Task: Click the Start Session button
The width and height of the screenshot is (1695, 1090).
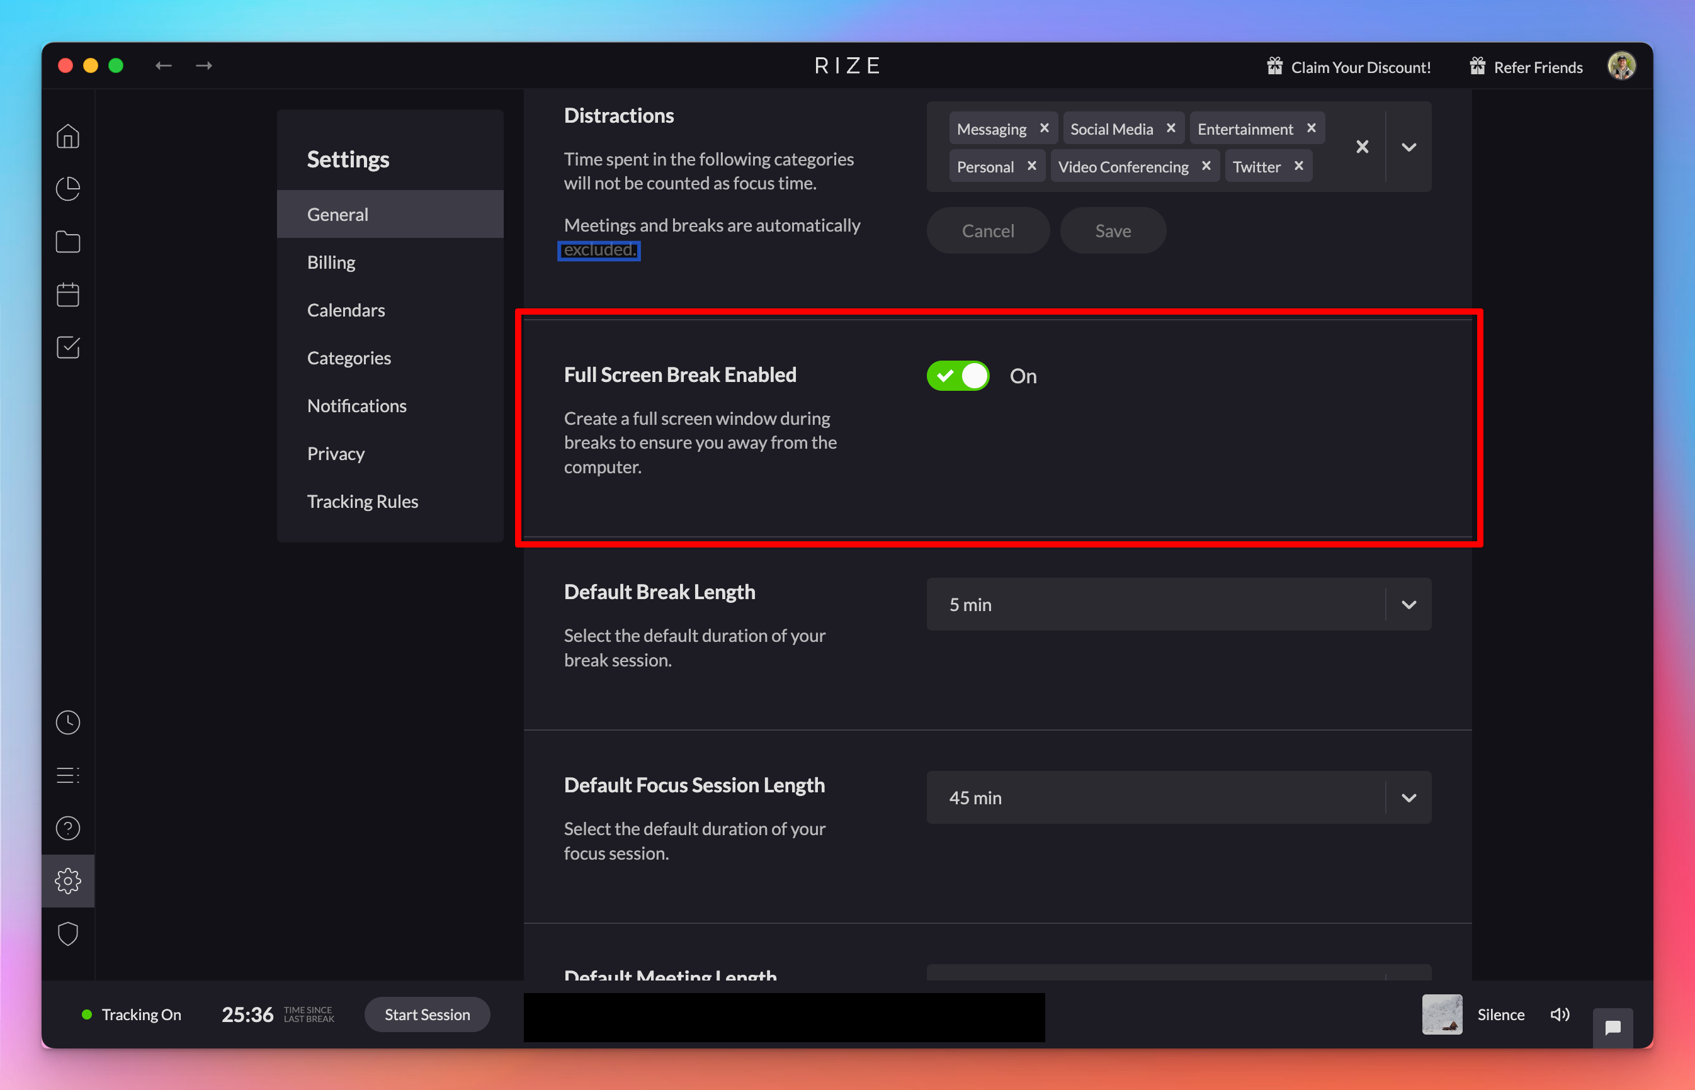Action: (x=427, y=1014)
